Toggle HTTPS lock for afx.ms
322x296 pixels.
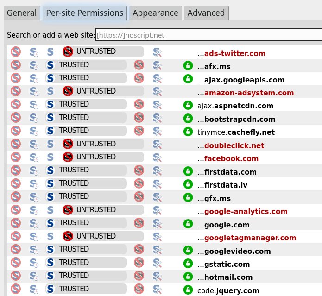pyautogui.click(x=188, y=66)
